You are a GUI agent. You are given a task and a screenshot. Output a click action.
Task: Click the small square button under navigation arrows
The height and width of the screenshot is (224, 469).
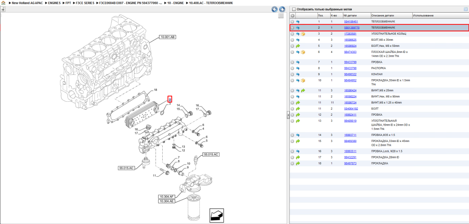pyautogui.click(x=280, y=16)
